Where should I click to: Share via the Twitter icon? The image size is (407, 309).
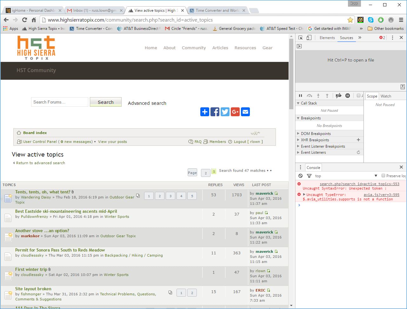pyautogui.click(x=225, y=112)
